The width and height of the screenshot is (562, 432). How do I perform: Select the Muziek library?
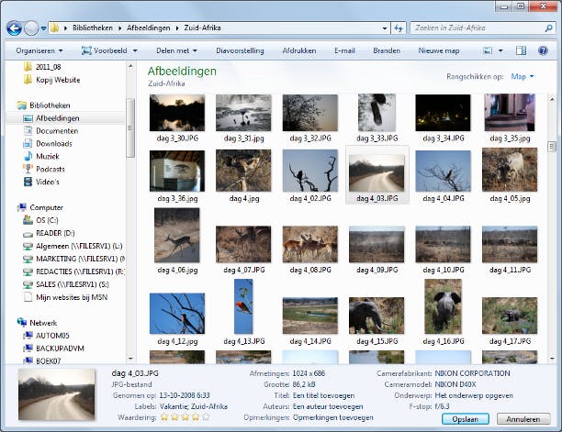[x=48, y=157]
